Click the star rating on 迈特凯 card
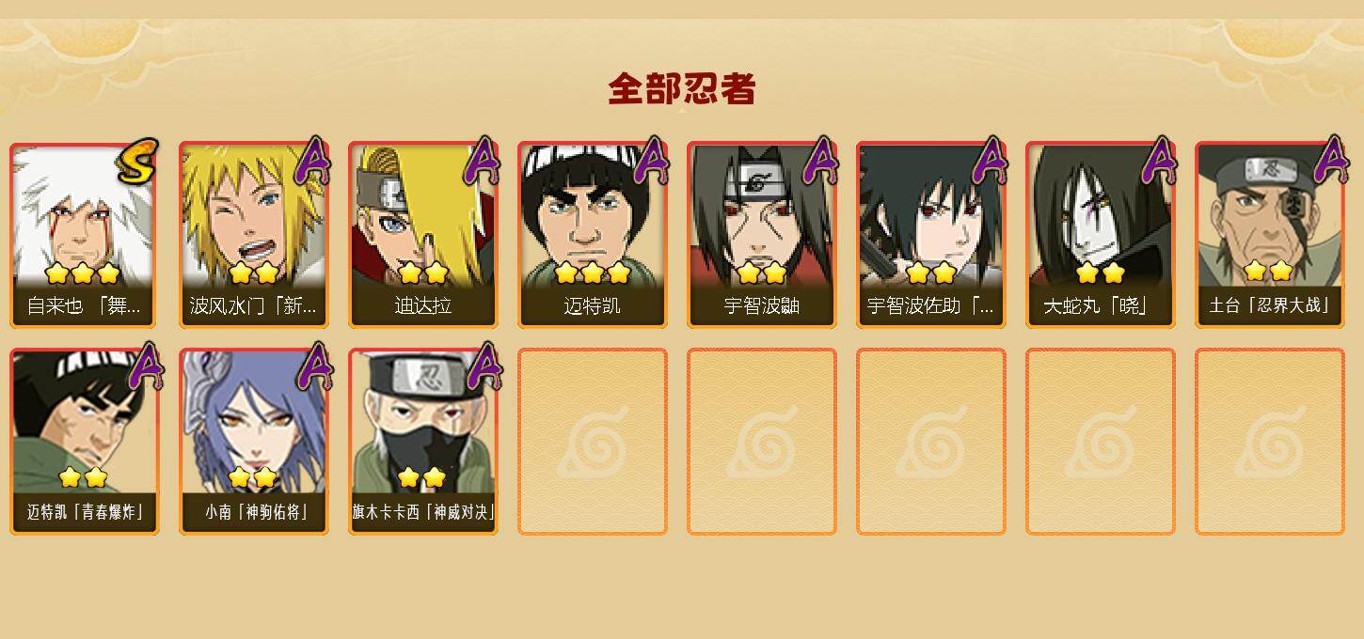Image resolution: width=1364 pixels, height=639 pixels. coord(593,273)
